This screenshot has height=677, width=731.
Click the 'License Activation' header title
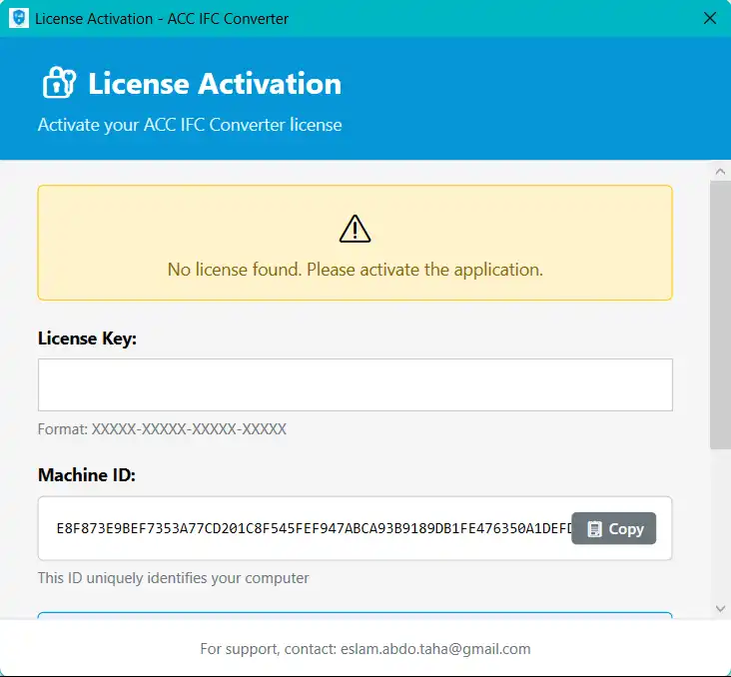(x=215, y=84)
